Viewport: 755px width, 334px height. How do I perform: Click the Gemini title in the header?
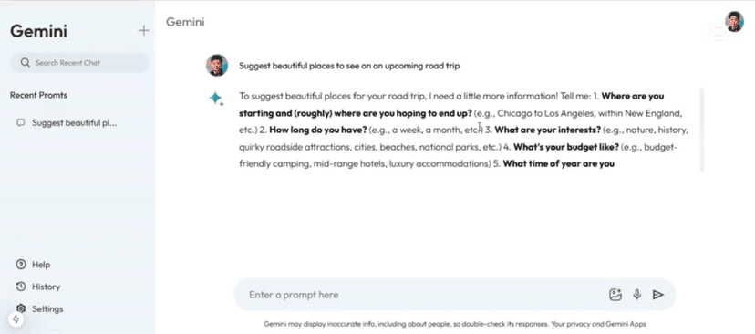point(185,22)
